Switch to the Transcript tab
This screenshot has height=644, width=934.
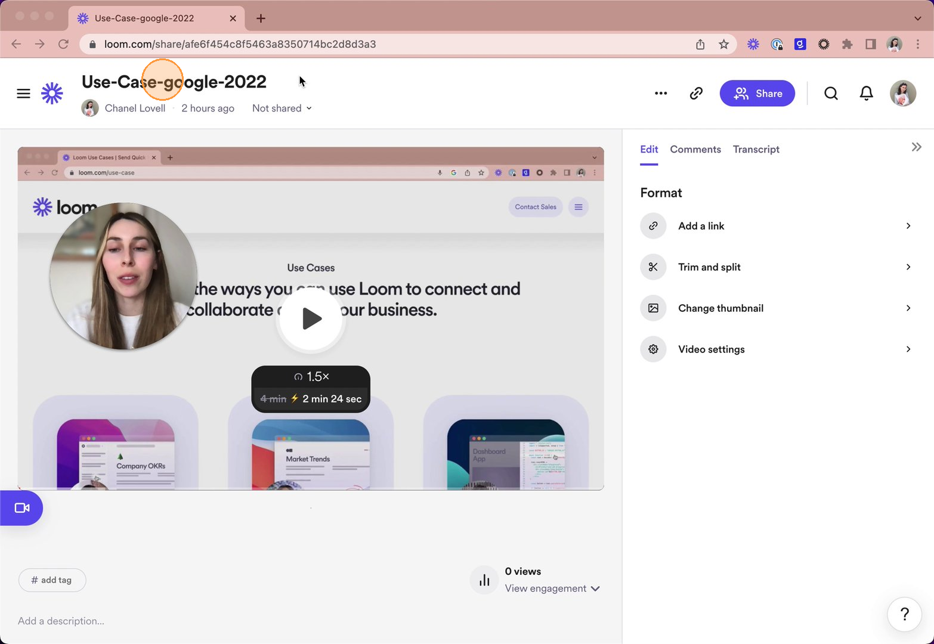point(756,149)
